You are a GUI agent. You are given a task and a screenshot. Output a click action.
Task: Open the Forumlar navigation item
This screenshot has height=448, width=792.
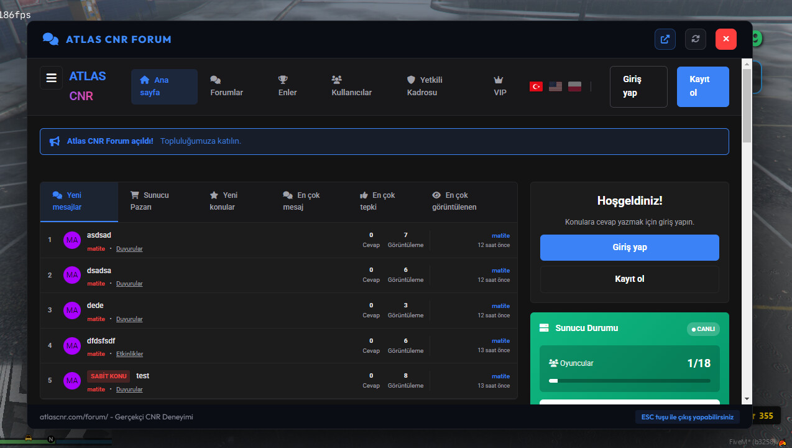click(x=226, y=86)
